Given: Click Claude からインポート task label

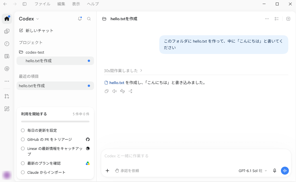Looking at the screenshot, I should pos(46,172).
